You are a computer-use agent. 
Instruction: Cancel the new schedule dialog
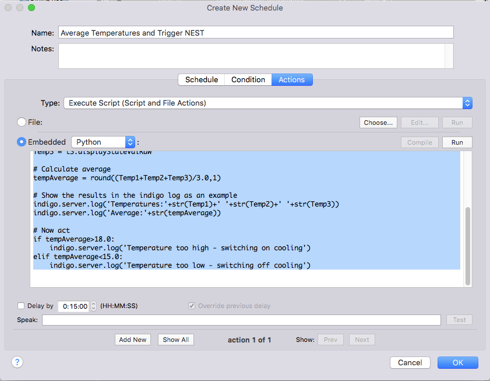pyautogui.click(x=410, y=362)
